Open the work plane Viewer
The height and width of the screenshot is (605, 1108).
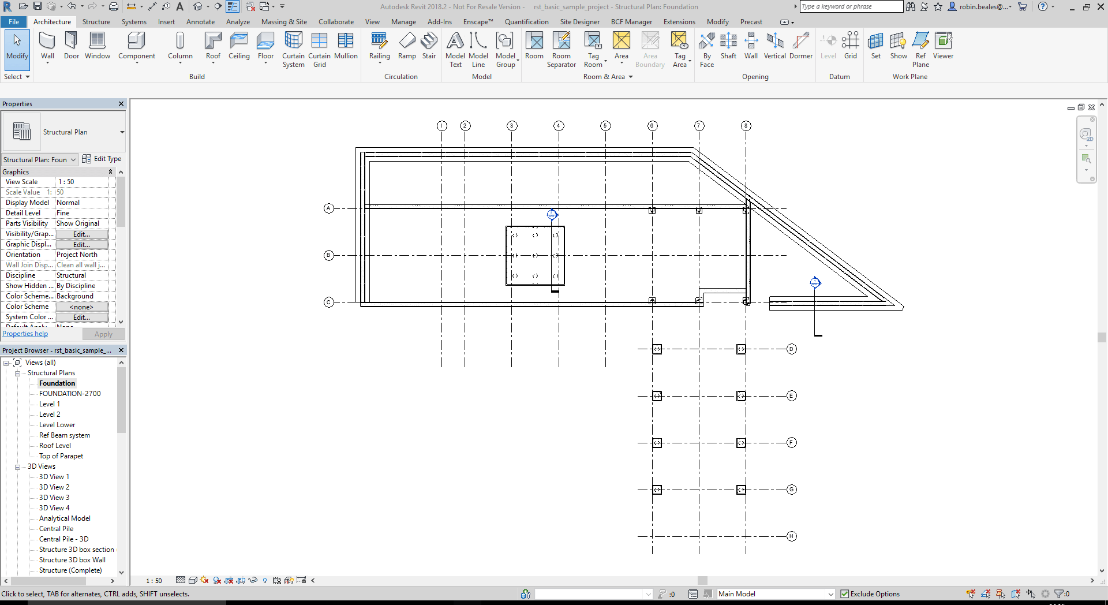click(x=944, y=46)
